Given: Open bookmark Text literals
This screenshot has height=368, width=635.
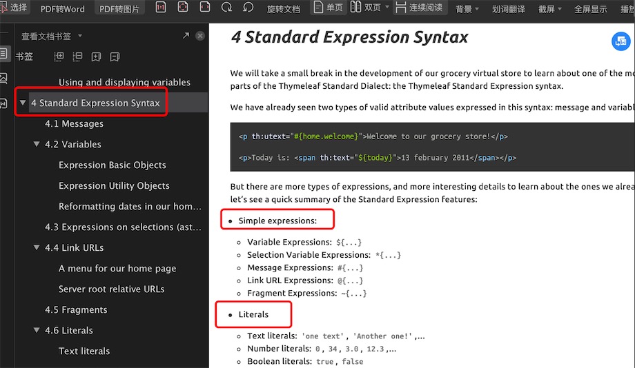Looking at the screenshot, I should point(84,351).
